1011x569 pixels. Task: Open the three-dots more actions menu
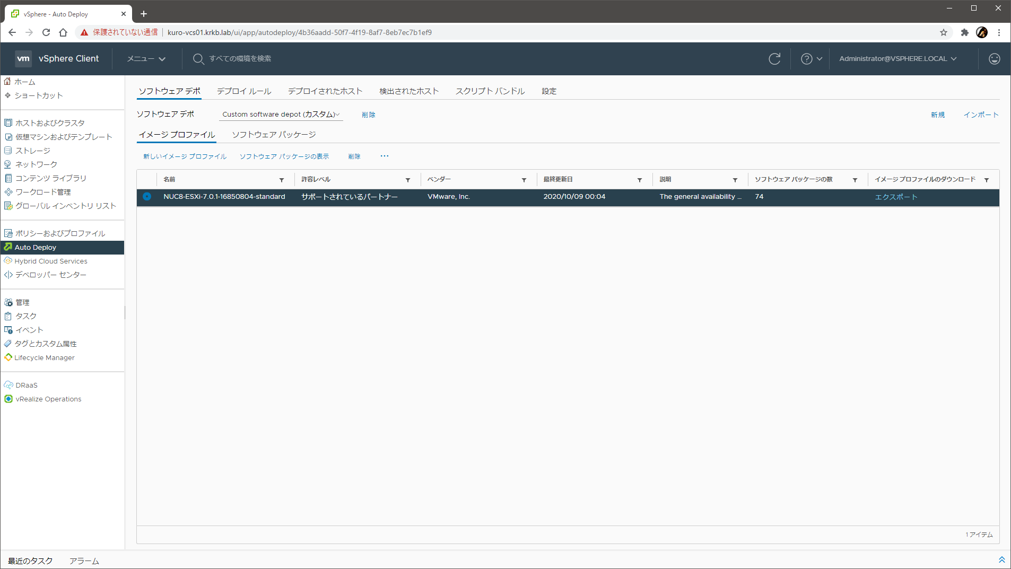[x=384, y=156]
